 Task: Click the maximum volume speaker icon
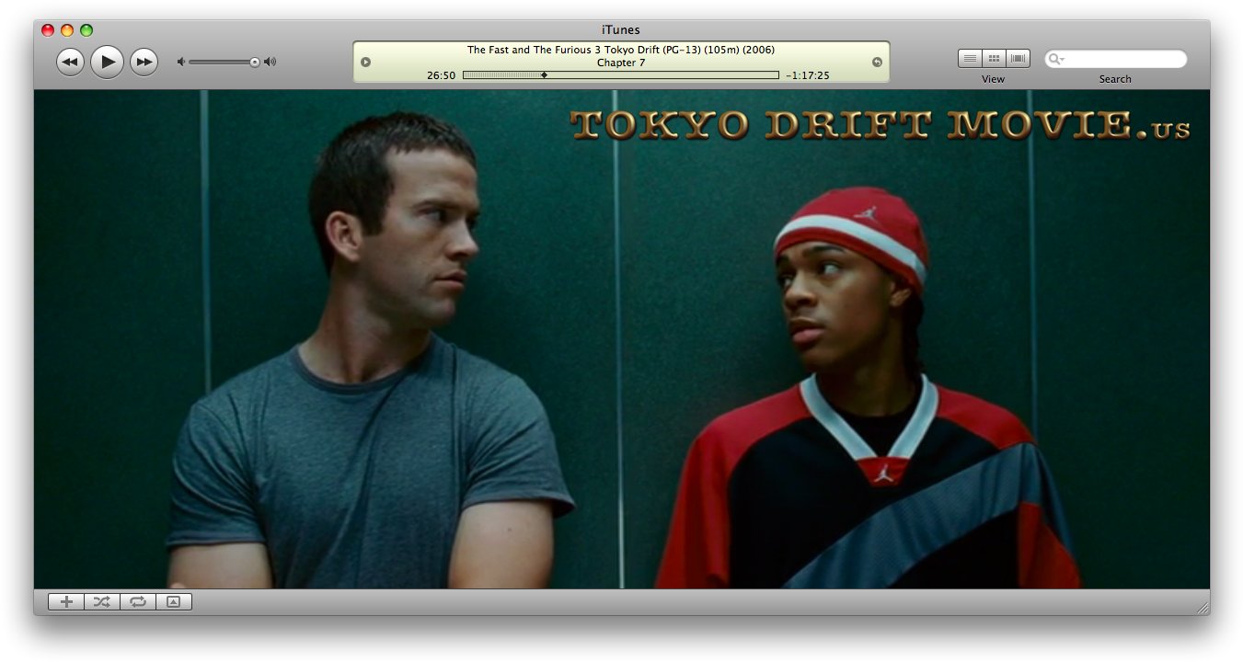[270, 62]
